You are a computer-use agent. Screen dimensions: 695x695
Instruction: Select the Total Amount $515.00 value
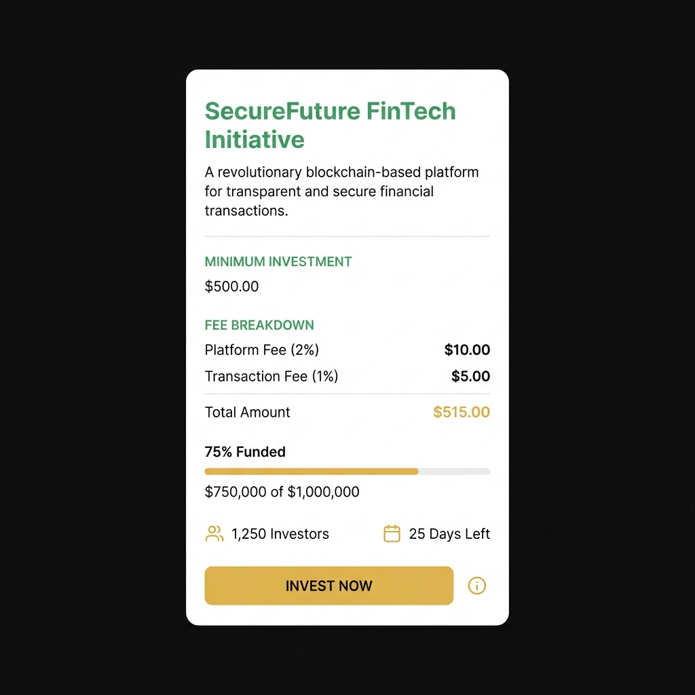[462, 412]
